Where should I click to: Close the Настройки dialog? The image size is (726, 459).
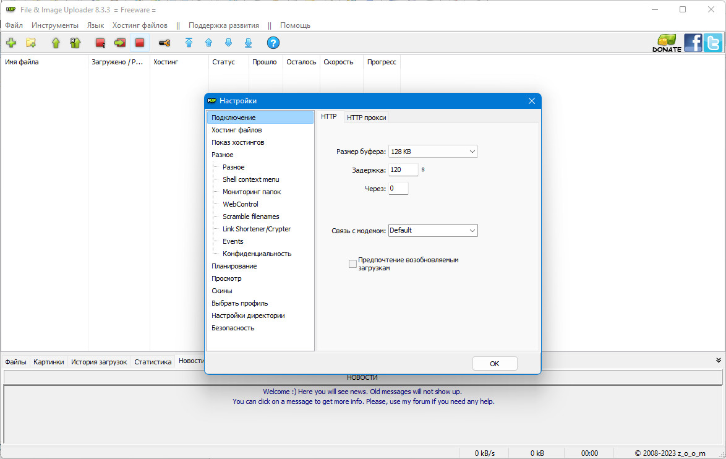532,101
